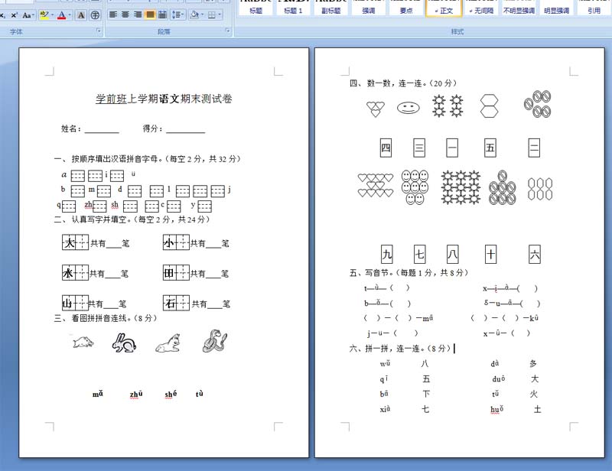Viewport: 612px width, 471px height.
Task: Select the three hearts shape group
Action: pos(376,109)
